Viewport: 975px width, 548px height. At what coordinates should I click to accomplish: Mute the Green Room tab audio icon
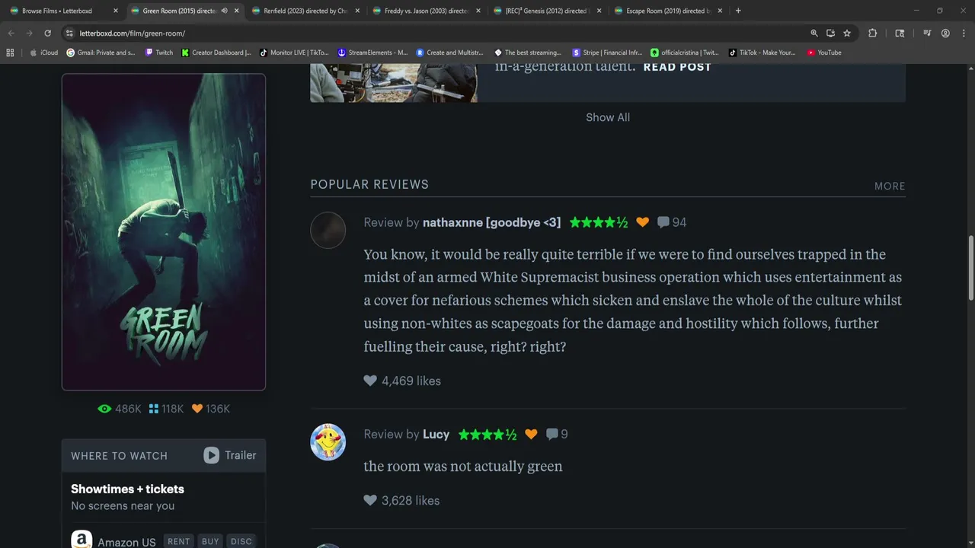(x=224, y=11)
